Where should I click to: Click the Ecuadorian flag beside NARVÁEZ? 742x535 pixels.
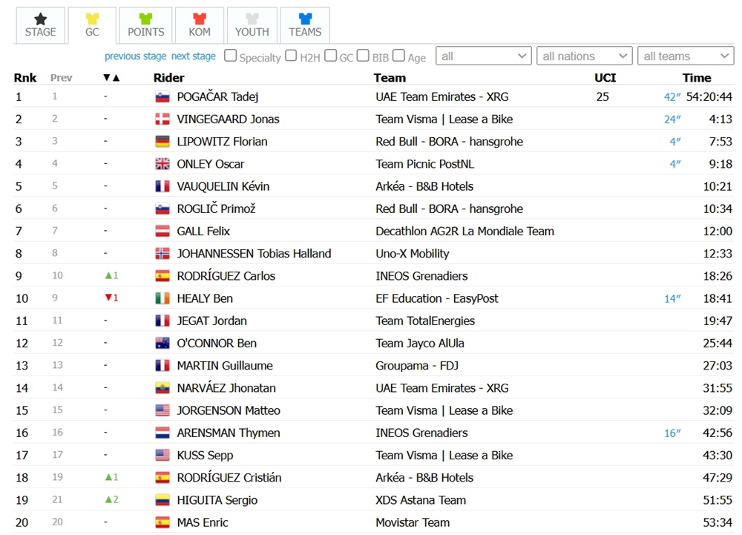162,388
